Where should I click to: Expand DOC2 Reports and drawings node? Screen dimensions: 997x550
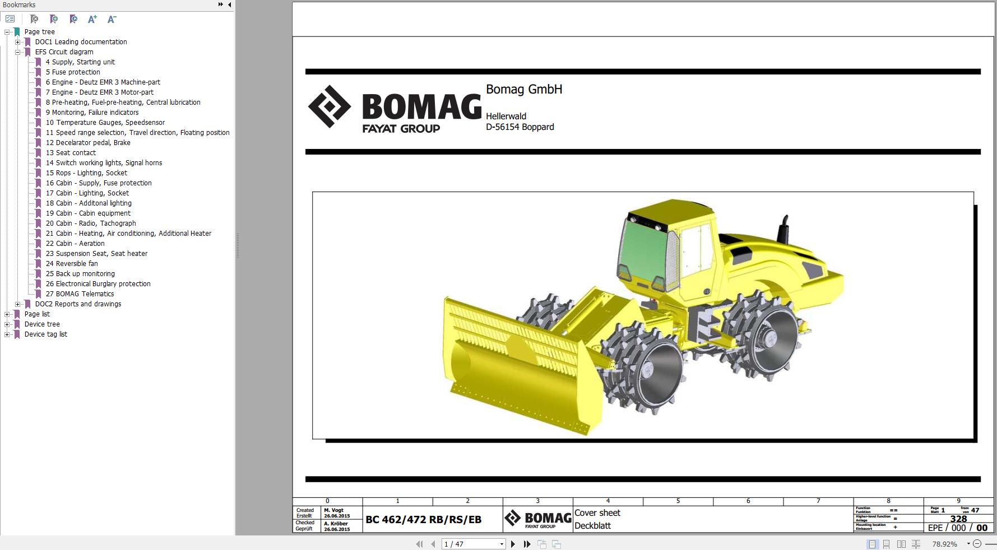(17, 304)
